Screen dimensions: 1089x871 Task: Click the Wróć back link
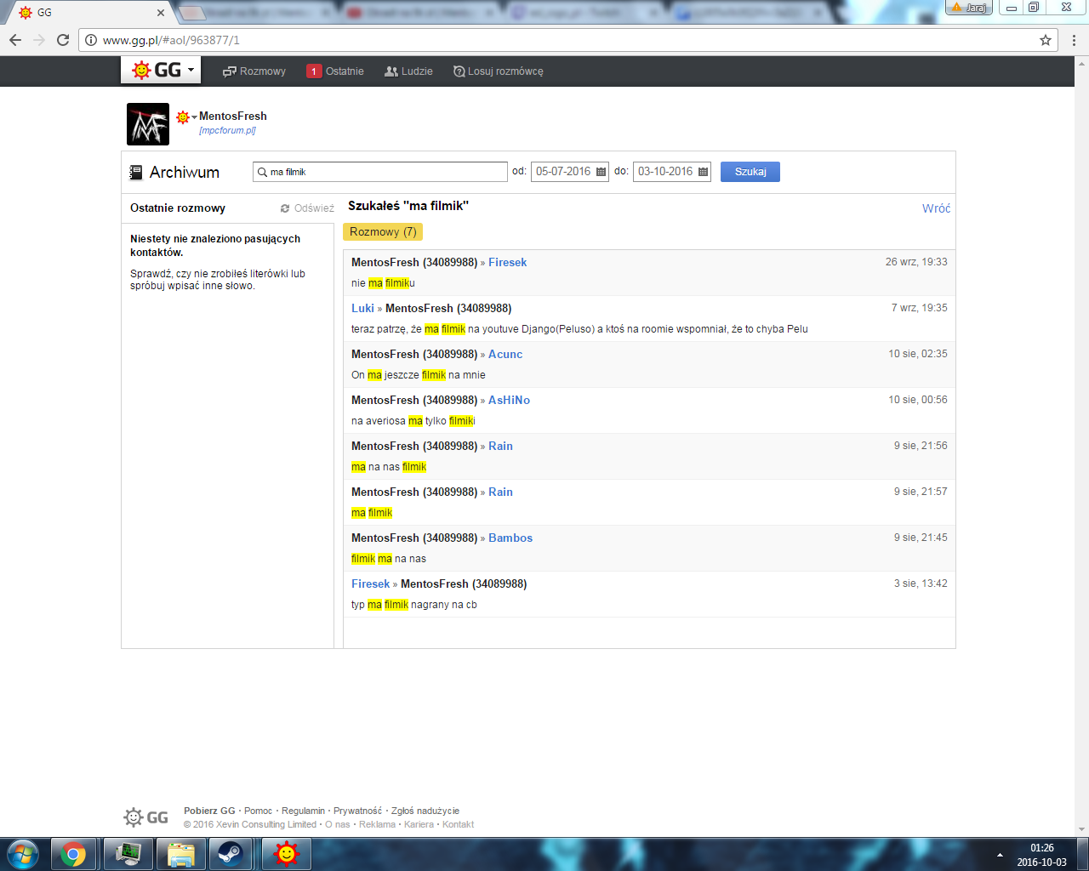[x=936, y=208]
